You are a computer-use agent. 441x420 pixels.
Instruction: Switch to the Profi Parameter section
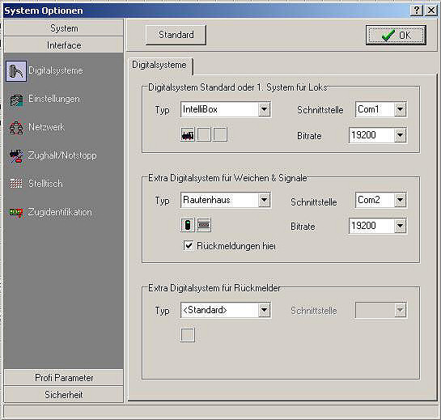[x=64, y=378]
